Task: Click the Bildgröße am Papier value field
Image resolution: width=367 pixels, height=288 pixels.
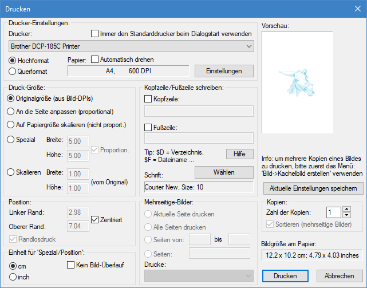Action: (312, 255)
